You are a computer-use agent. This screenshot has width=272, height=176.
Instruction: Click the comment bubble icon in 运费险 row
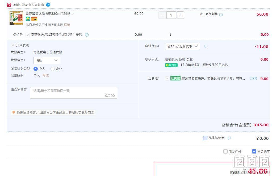click(x=251, y=79)
